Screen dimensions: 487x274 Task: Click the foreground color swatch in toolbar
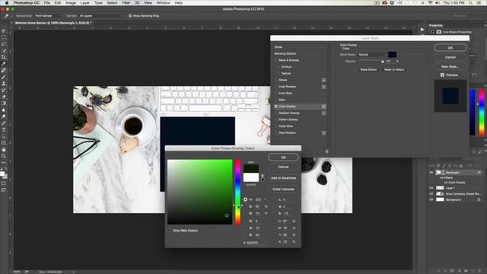pos(2,174)
